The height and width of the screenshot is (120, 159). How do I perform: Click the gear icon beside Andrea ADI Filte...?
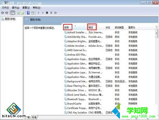(x=66, y=55)
